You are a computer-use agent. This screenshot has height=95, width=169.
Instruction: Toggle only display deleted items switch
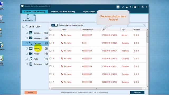point(54,25)
